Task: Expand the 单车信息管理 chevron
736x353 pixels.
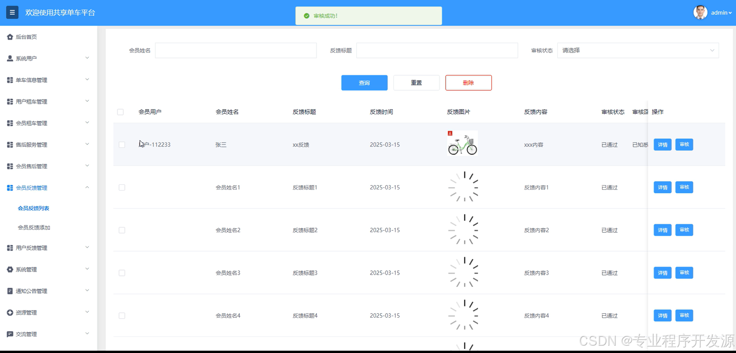Action: click(87, 80)
